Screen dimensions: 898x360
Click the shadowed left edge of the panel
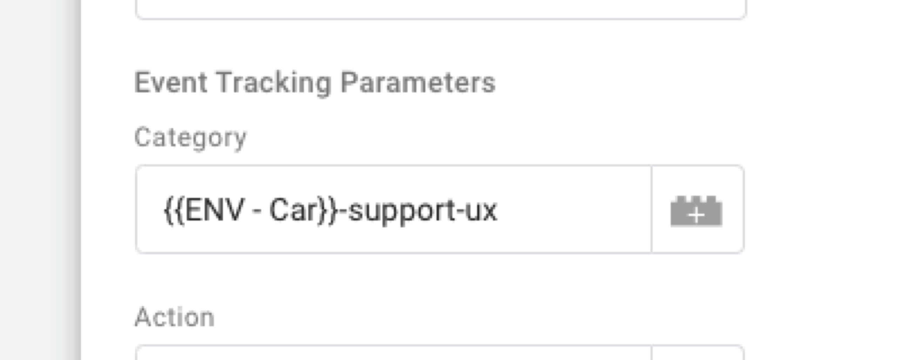pos(76,180)
